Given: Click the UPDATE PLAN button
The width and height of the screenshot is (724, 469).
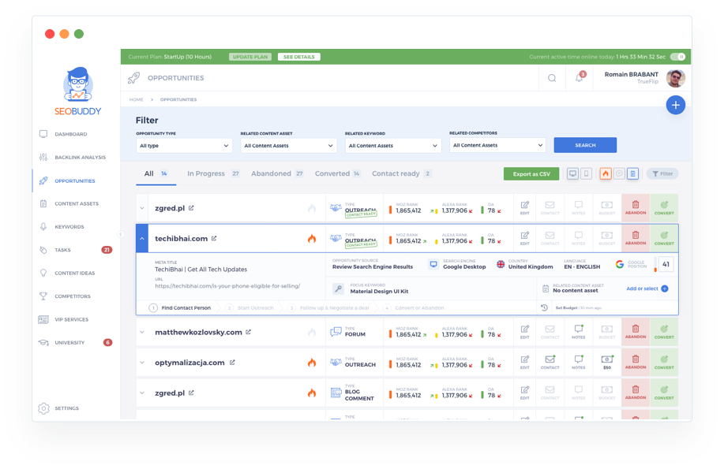Looking at the screenshot, I should pos(249,57).
